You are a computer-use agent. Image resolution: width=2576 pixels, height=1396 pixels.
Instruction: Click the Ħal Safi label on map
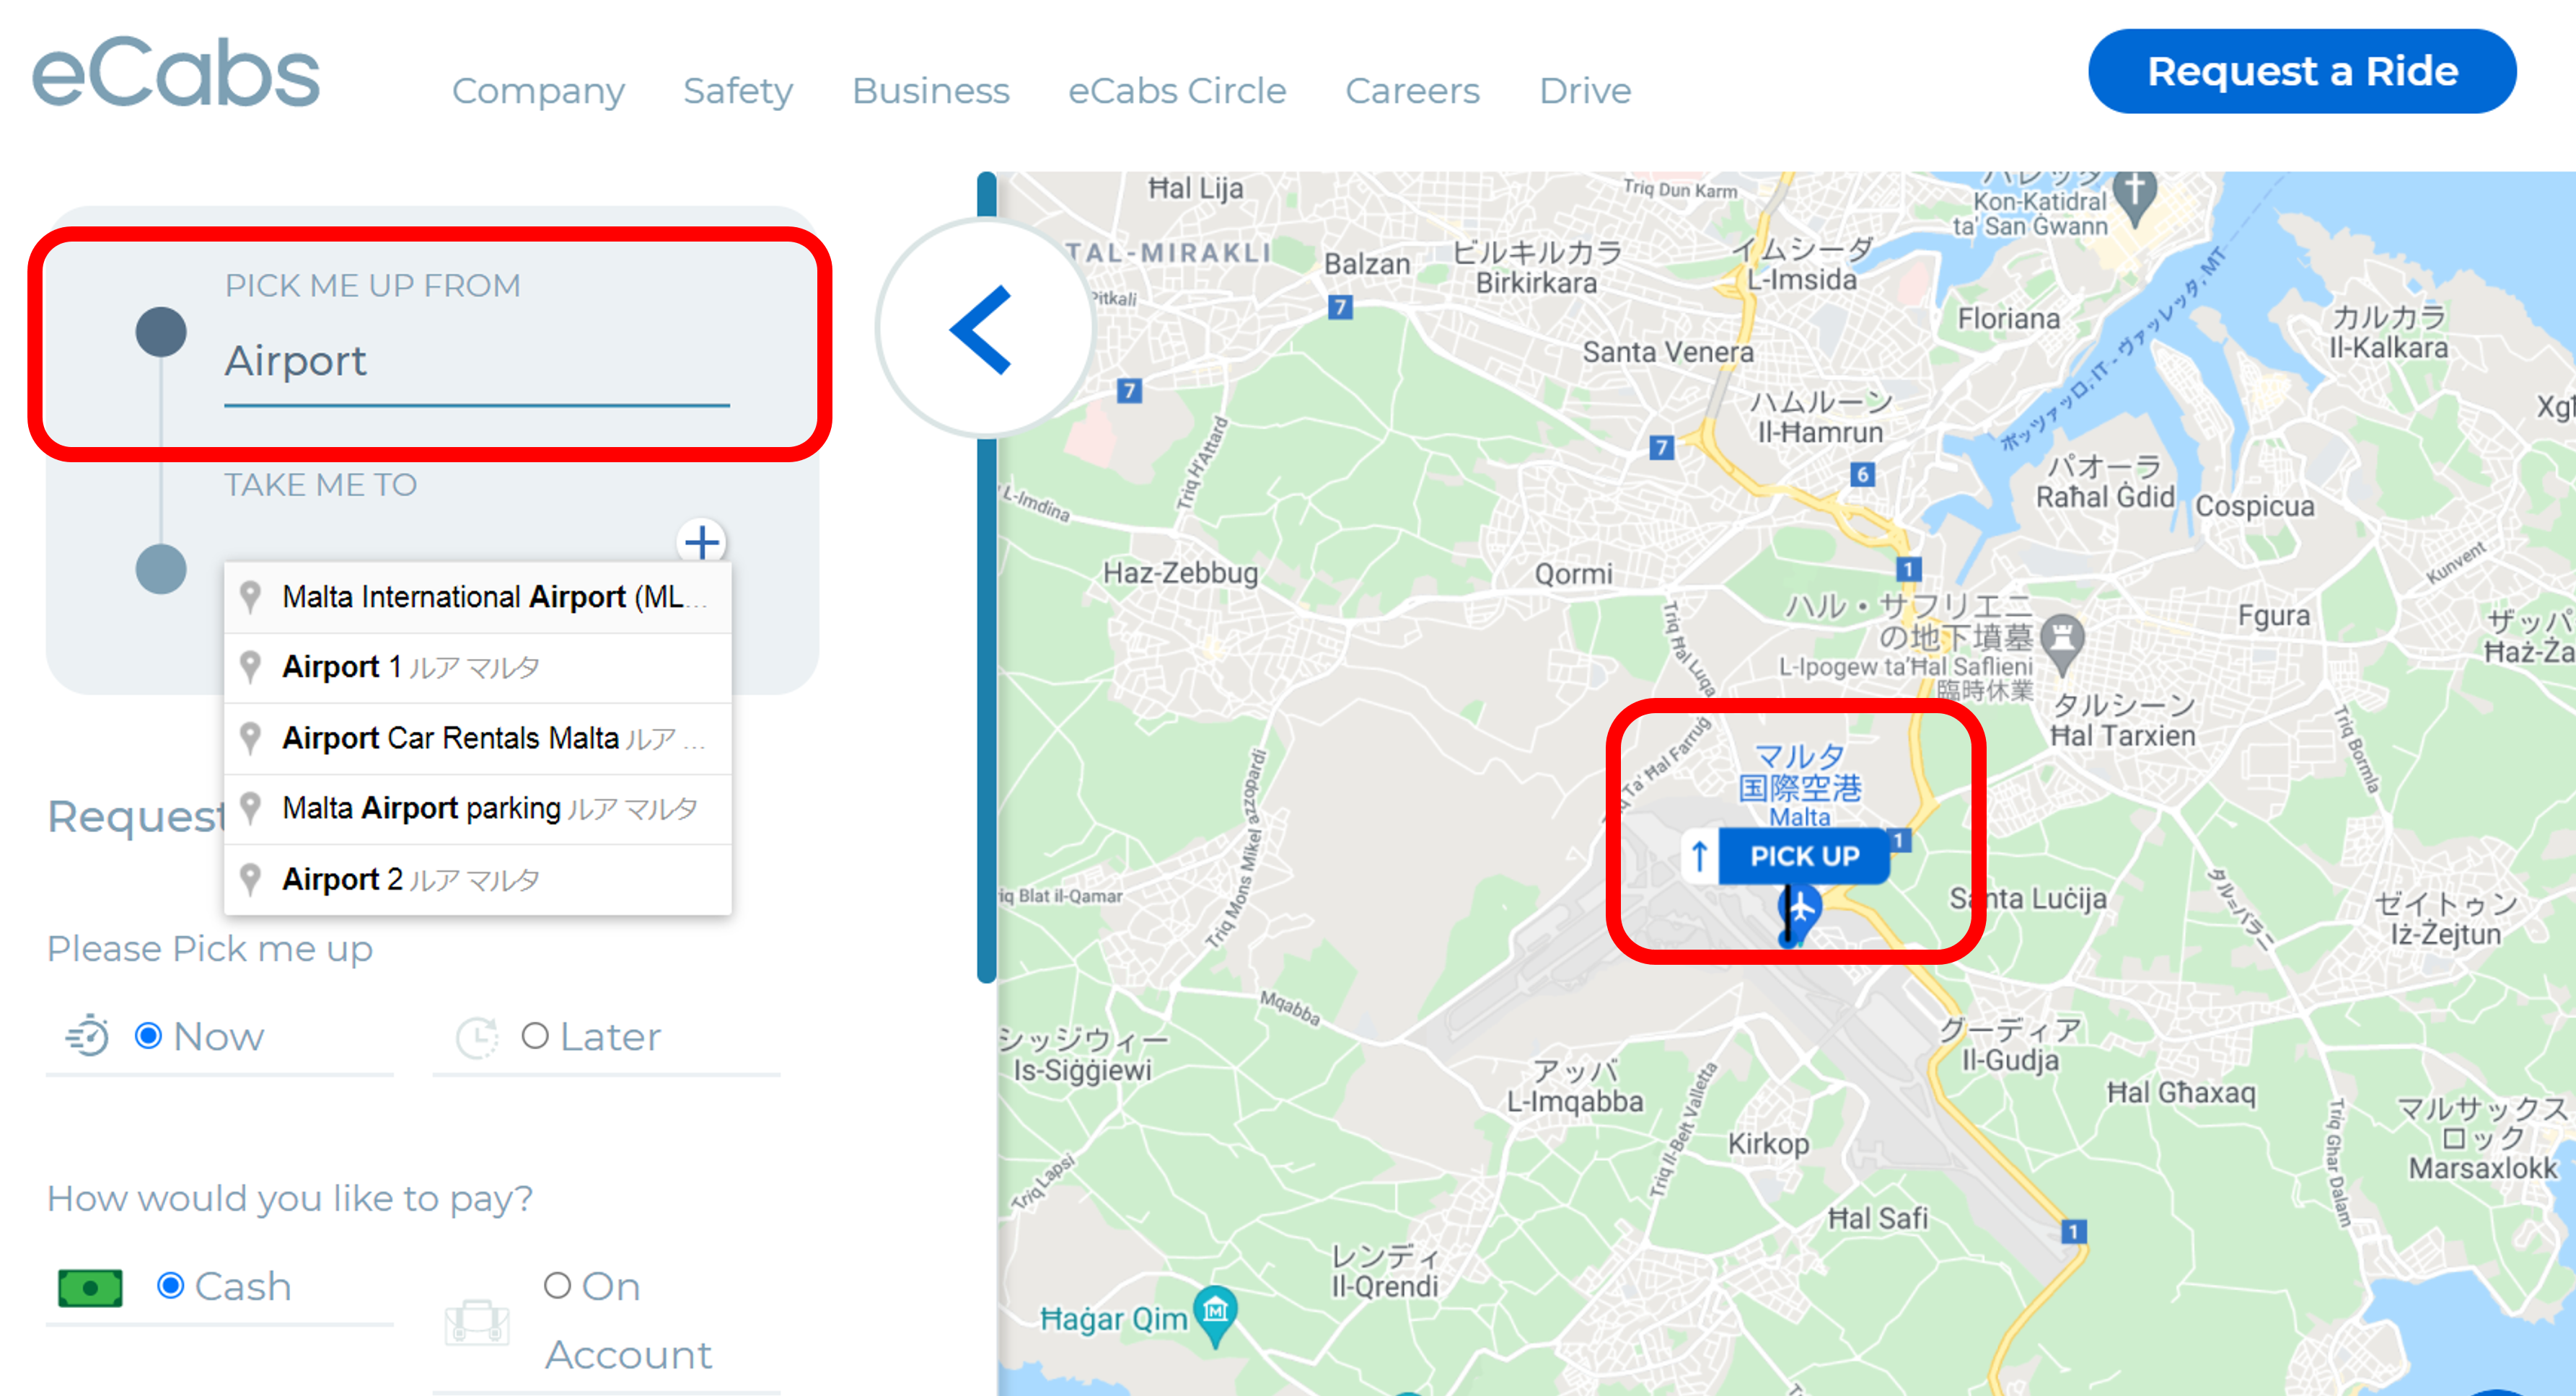point(1878,1218)
